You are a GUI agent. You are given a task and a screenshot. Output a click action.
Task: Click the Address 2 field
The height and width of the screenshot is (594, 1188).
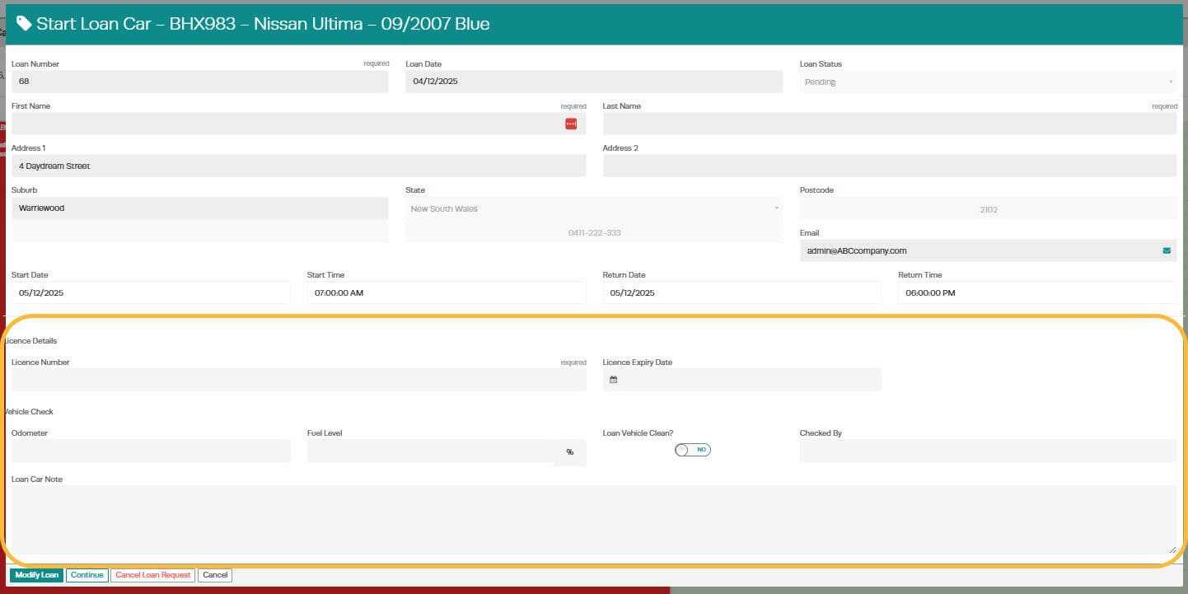[890, 166]
